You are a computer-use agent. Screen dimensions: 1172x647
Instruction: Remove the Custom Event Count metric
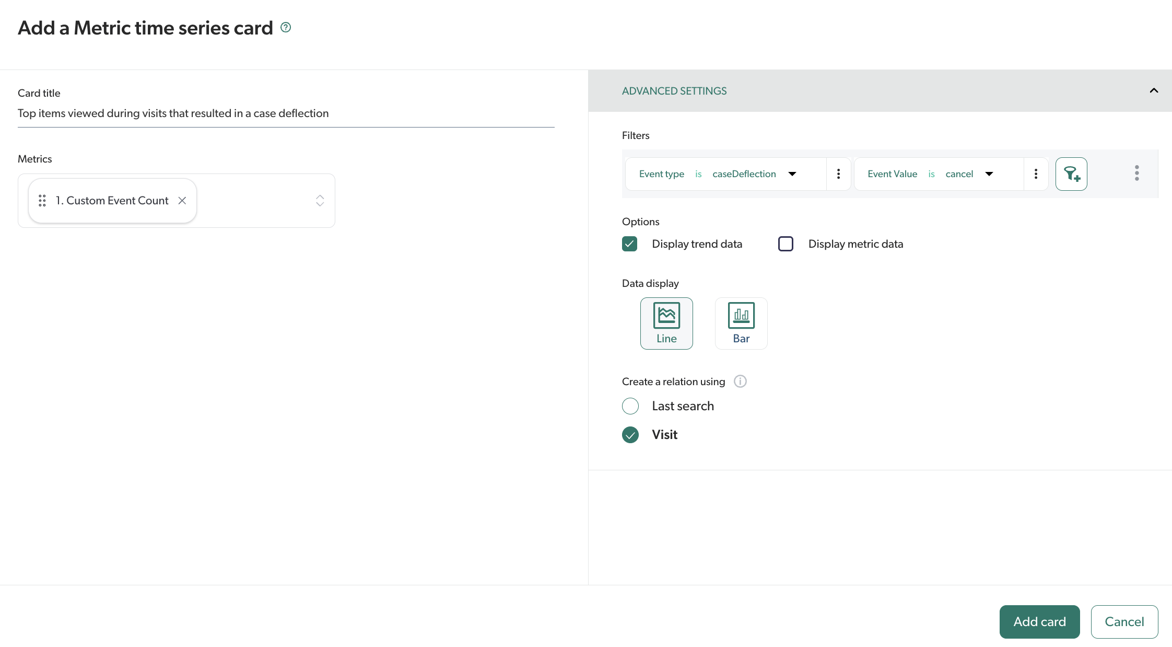pos(182,201)
